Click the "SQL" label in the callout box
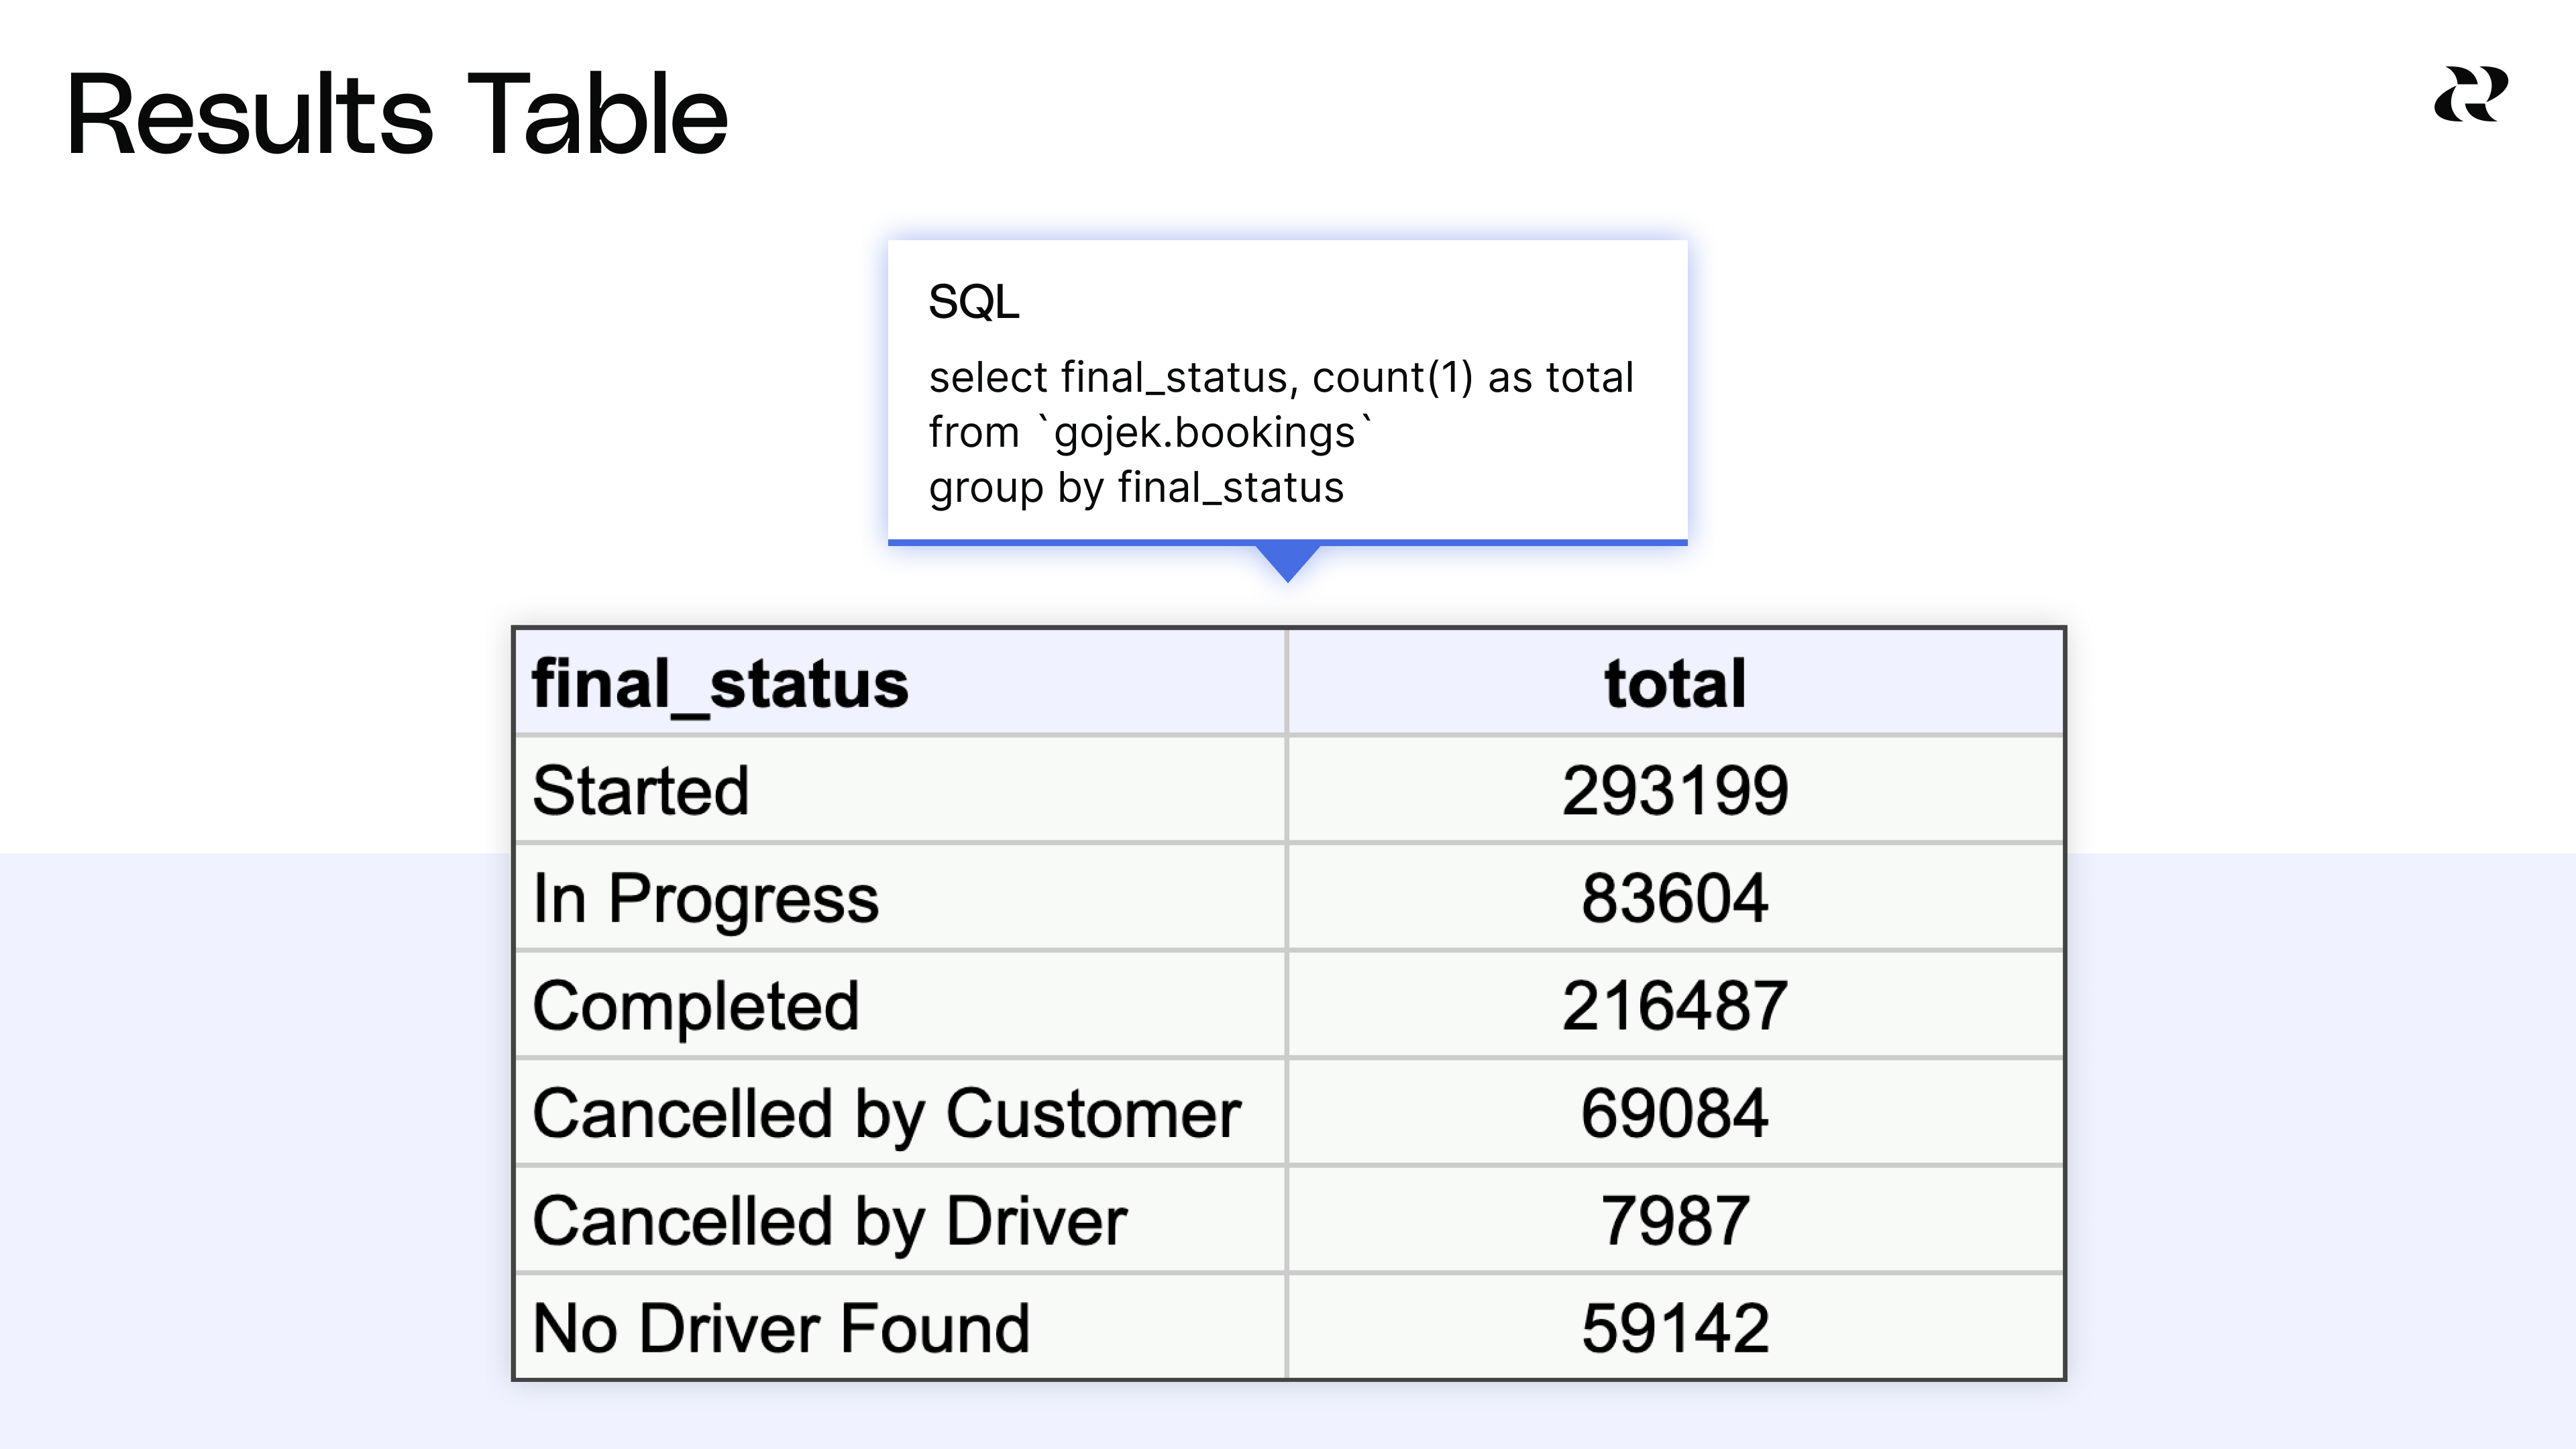The image size is (2576, 1449). tap(973, 301)
